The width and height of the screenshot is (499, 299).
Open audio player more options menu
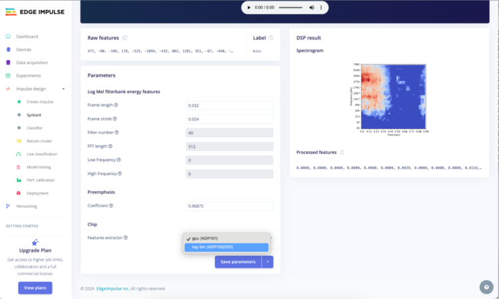click(x=322, y=7)
